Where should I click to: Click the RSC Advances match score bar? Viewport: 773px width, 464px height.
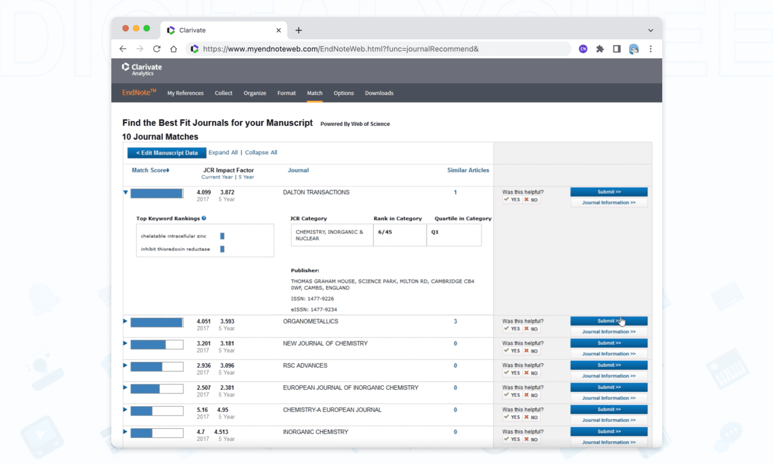pos(157,367)
